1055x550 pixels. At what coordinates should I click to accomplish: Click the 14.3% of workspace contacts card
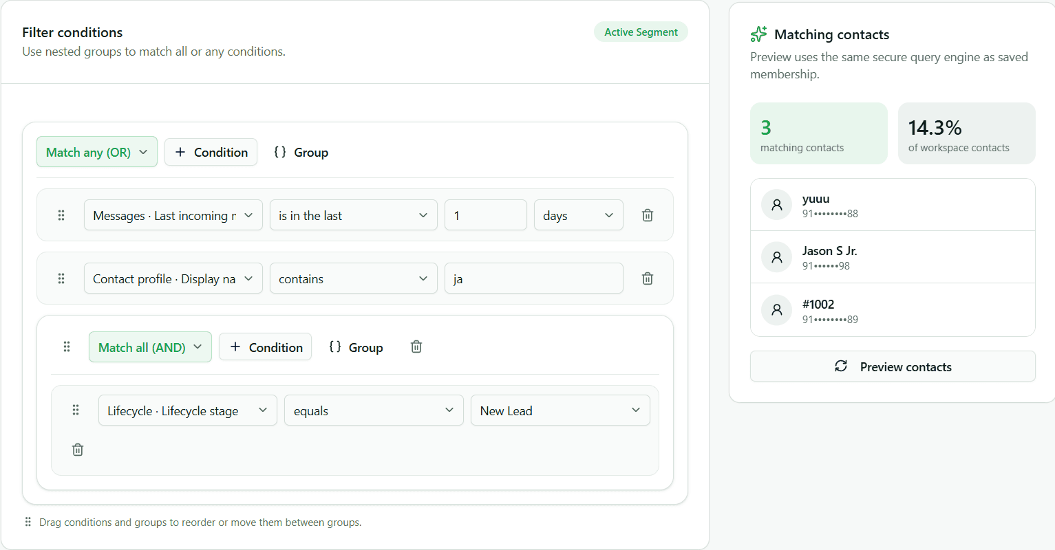coord(967,133)
